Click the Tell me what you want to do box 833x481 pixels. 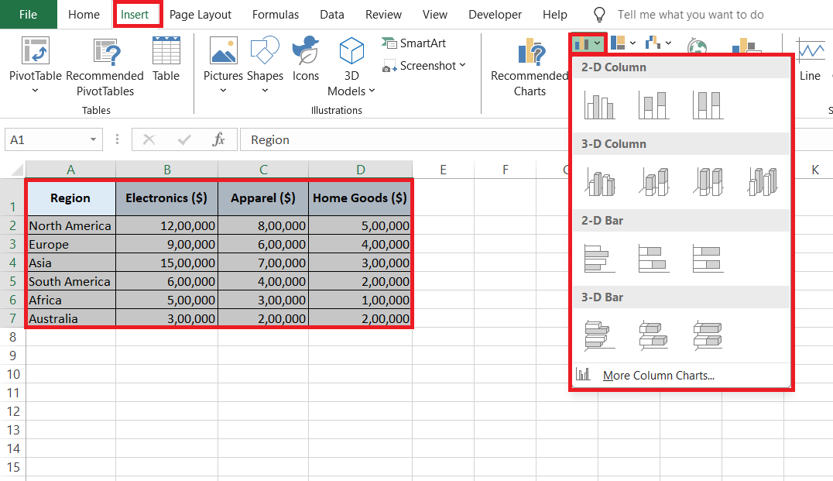click(691, 15)
